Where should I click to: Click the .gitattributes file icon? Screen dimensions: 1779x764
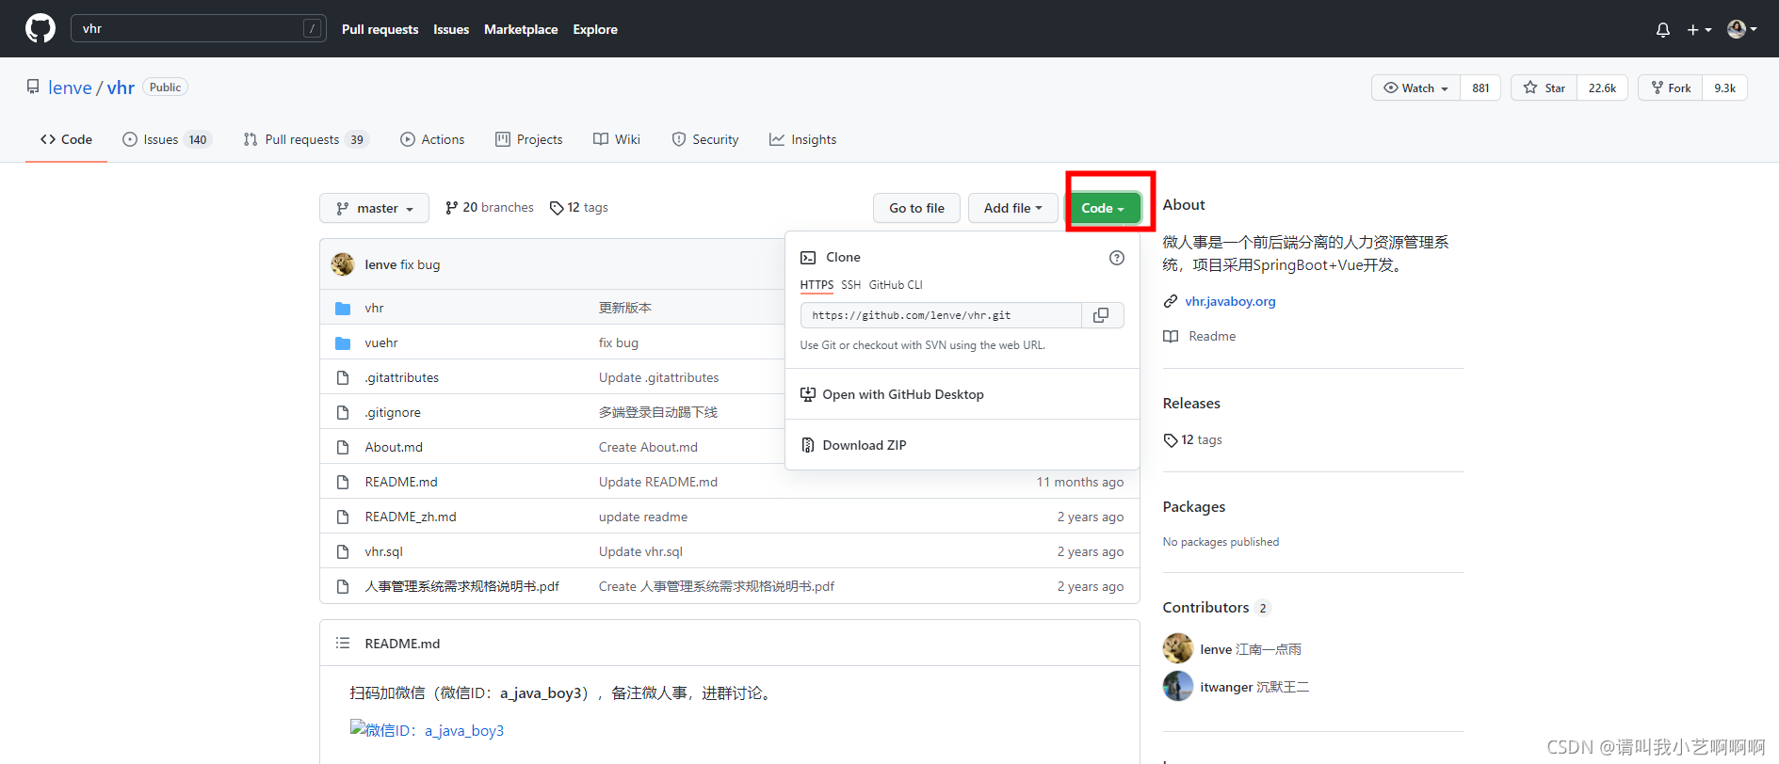click(x=343, y=378)
